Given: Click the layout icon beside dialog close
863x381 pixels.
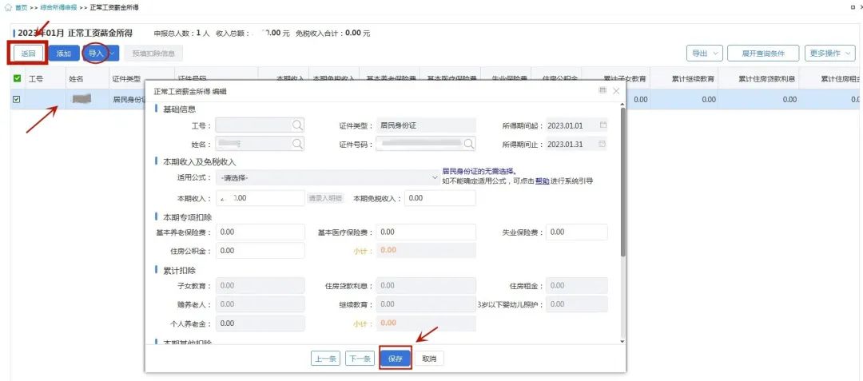Looking at the screenshot, I should coord(602,91).
